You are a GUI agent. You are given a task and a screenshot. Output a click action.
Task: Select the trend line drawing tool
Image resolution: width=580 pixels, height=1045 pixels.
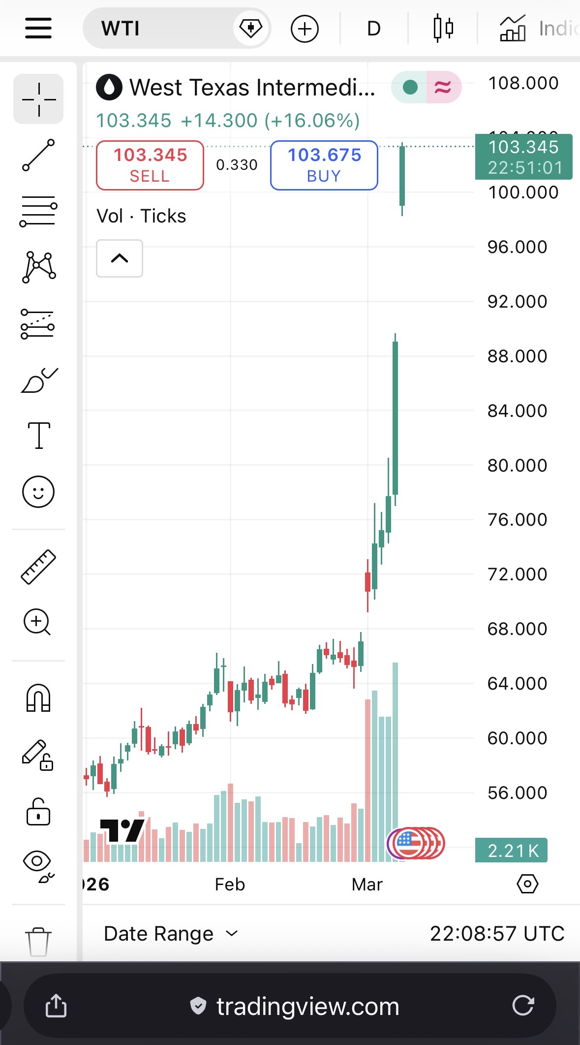coord(38,155)
